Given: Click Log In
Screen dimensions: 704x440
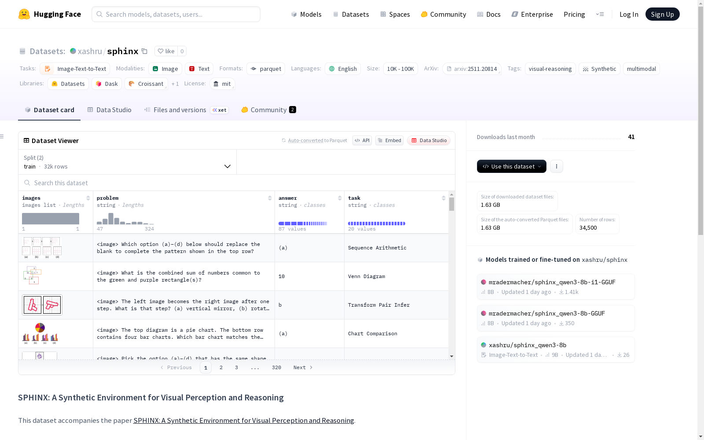Looking at the screenshot, I should click(x=629, y=14).
